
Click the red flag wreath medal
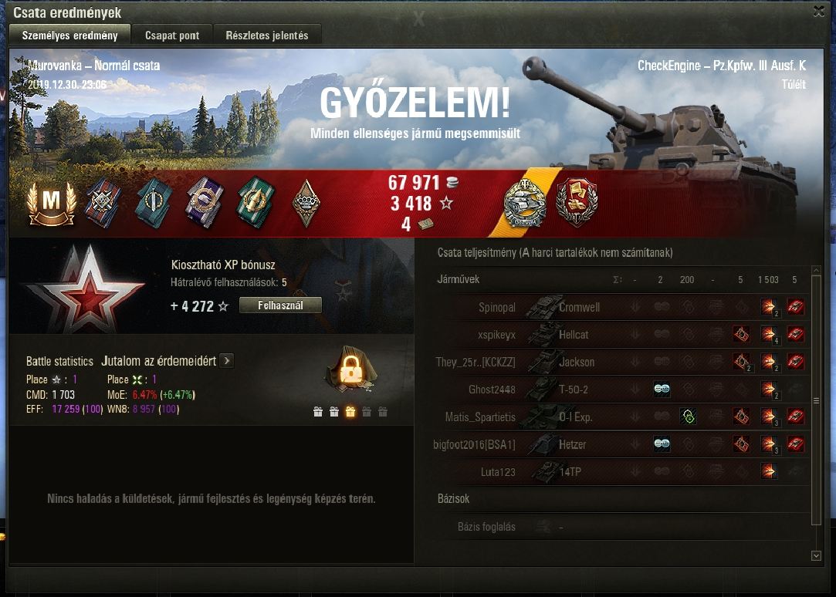(577, 202)
